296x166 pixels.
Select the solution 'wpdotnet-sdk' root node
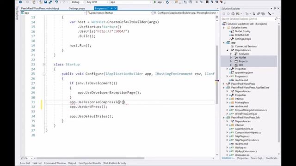coord(247,24)
